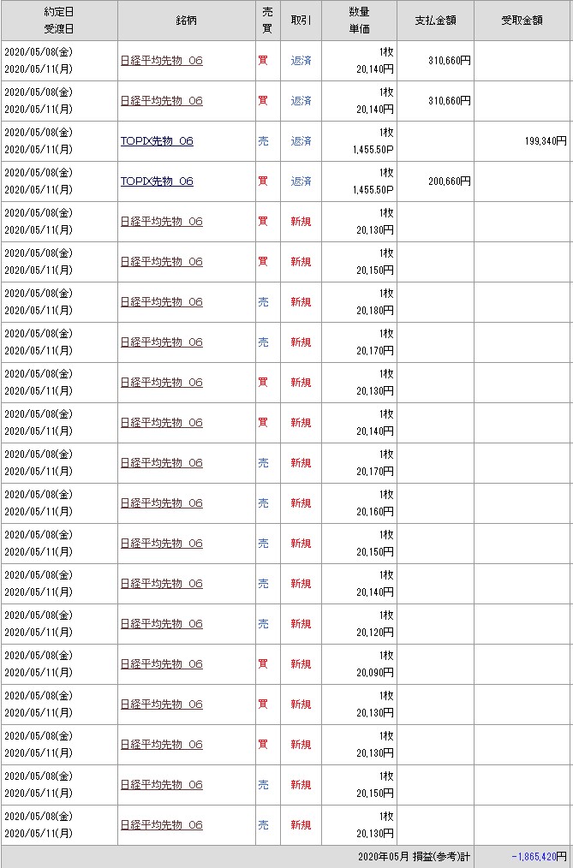Image resolution: width=573 pixels, height=868 pixels.
Task: Open 日経平均先物 06 link priced 20,160円
Action: (162, 503)
